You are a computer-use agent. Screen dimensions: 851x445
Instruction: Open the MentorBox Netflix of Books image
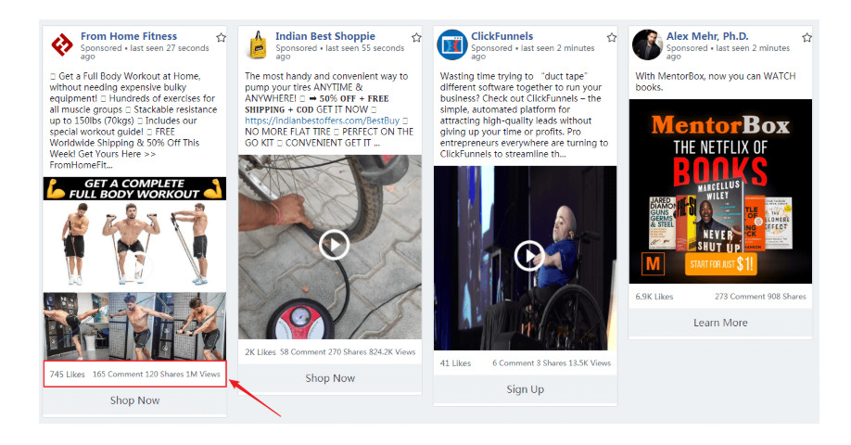coord(720,191)
